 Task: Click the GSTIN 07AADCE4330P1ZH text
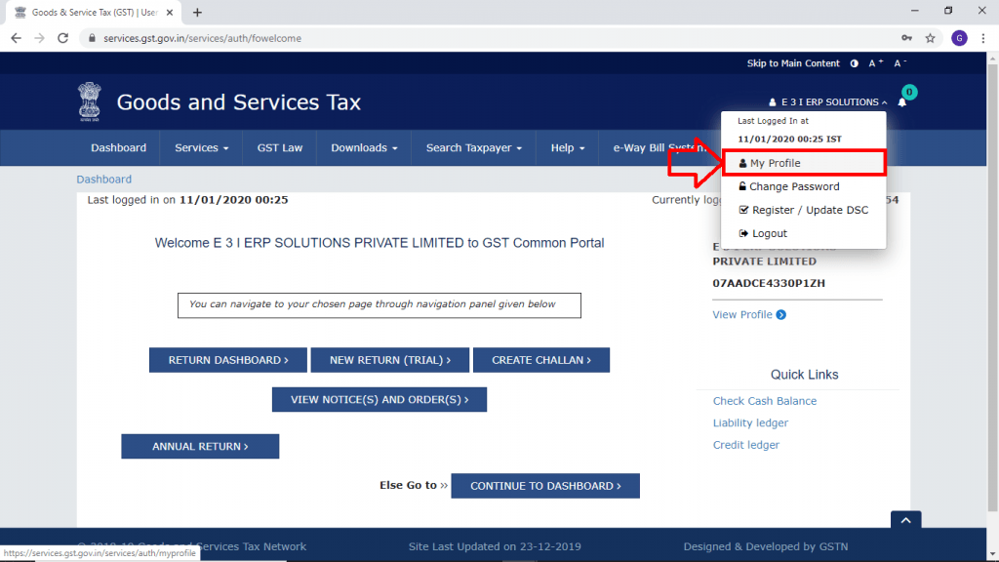769,283
